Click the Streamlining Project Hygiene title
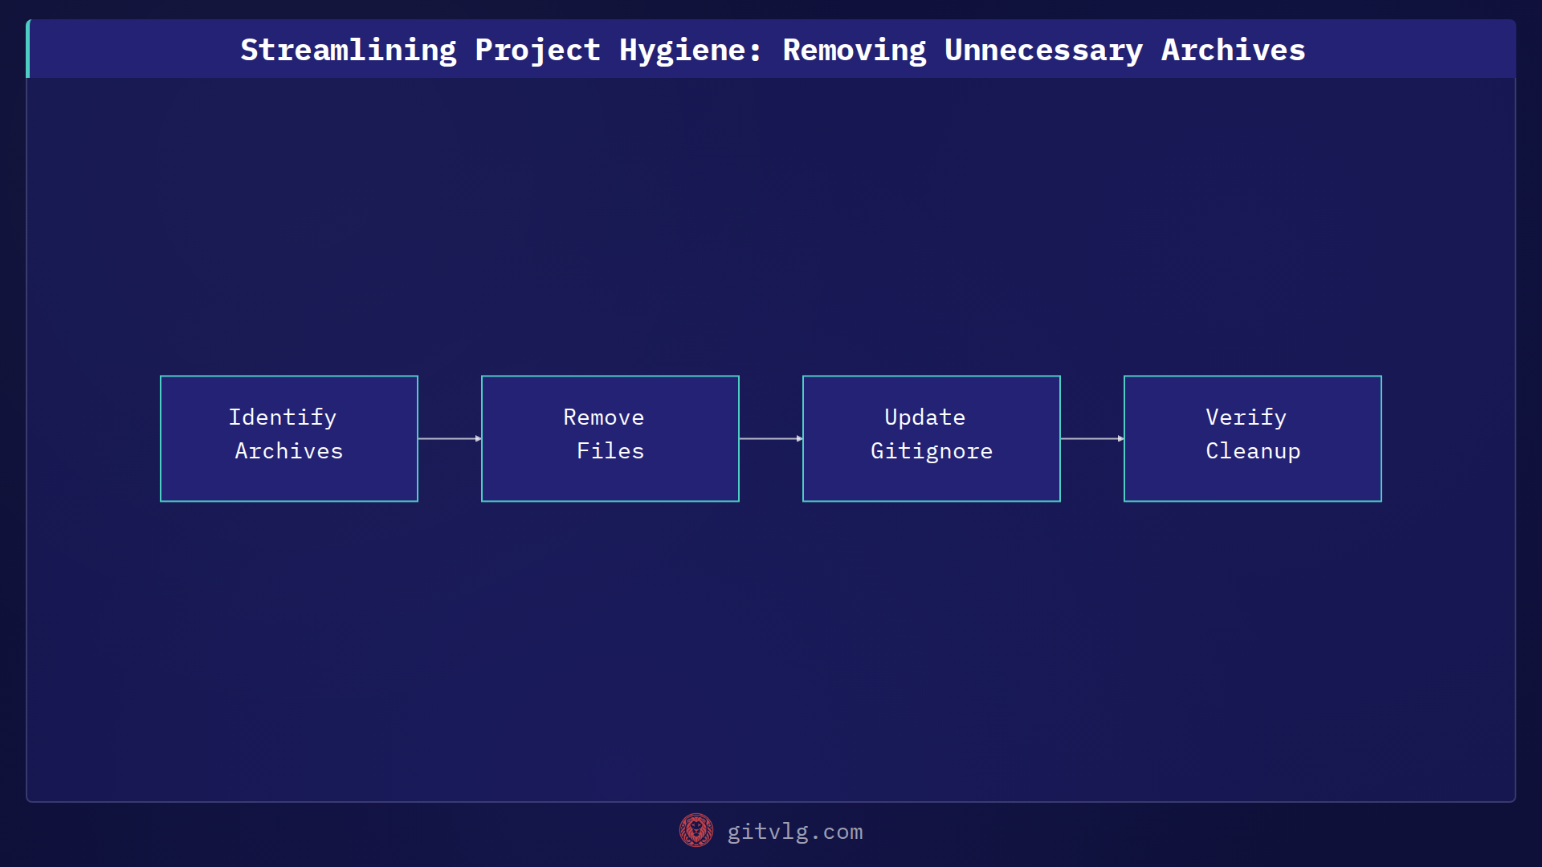Viewport: 1542px width, 867px height. (x=773, y=50)
